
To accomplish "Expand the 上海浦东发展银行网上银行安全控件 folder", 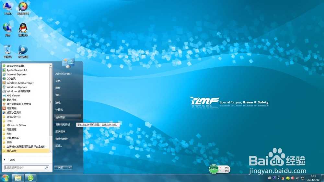I will [26, 146].
